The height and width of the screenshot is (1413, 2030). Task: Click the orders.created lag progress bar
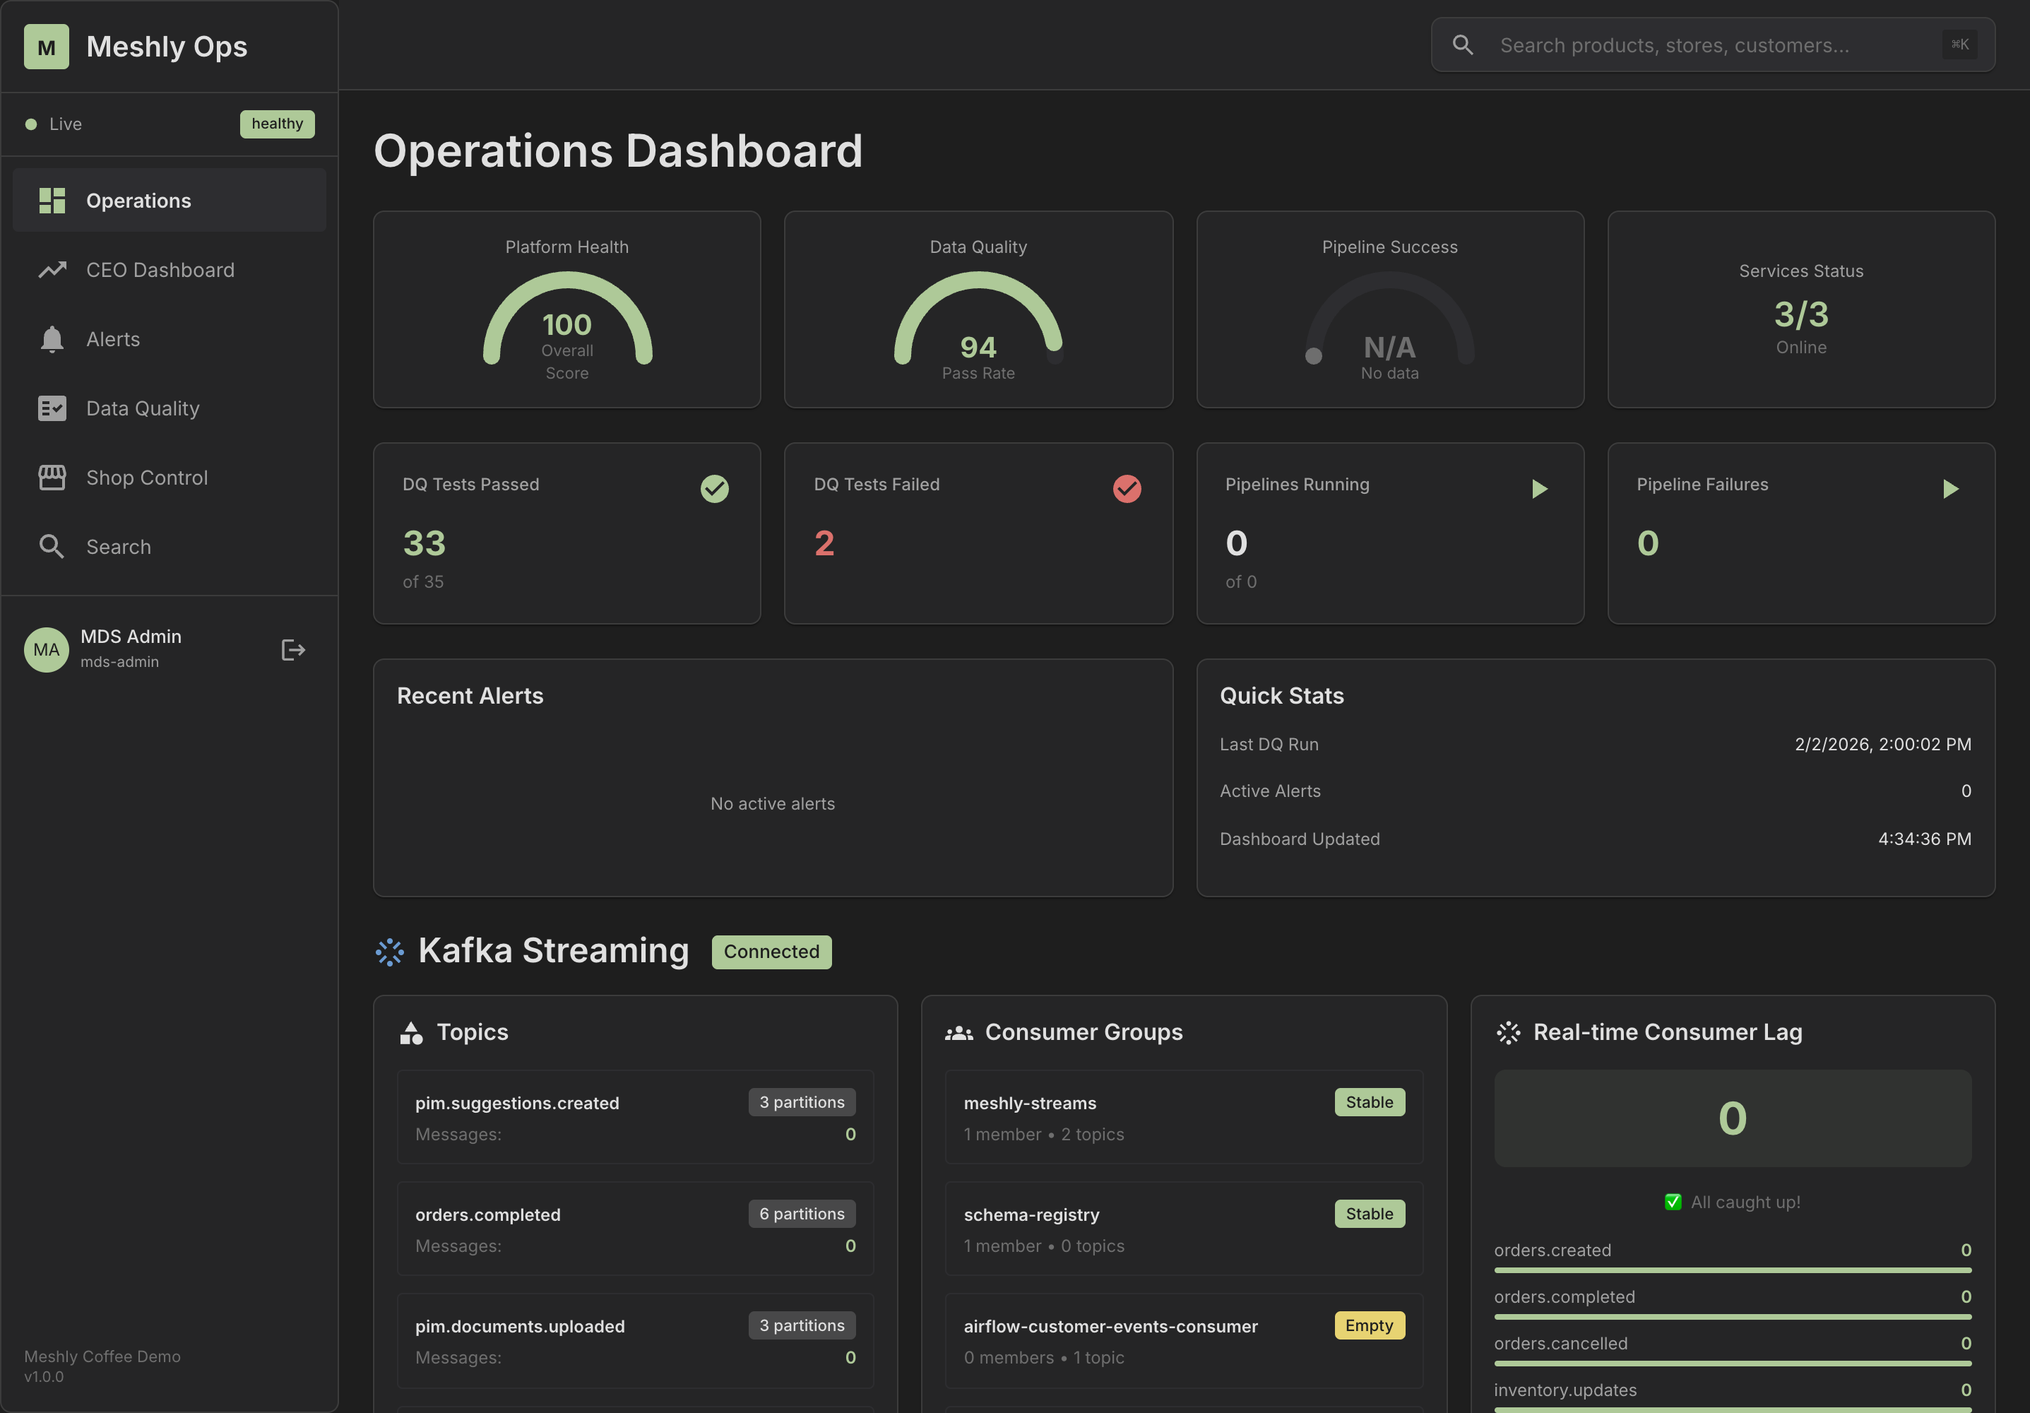tap(1731, 1272)
